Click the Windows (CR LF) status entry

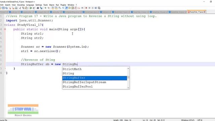(x=188, y=120)
